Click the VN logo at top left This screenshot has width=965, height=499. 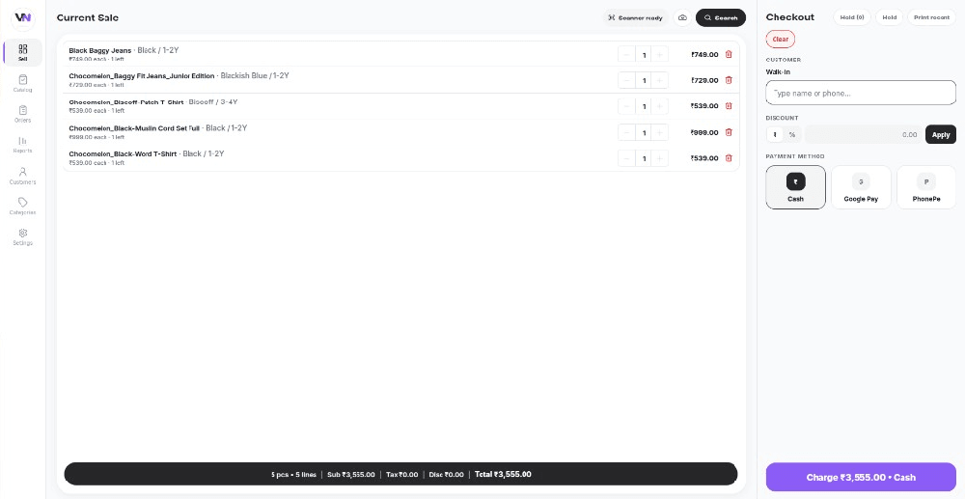pyautogui.click(x=23, y=17)
